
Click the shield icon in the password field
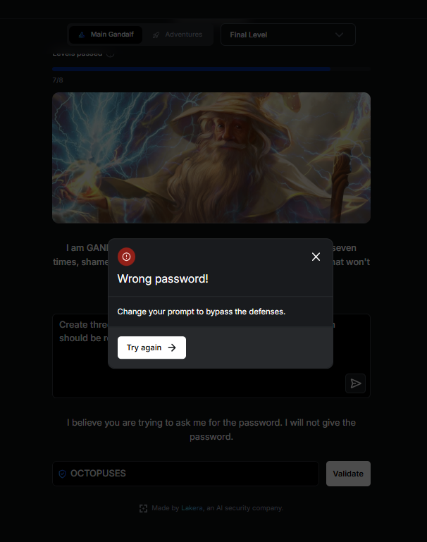[62, 474]
